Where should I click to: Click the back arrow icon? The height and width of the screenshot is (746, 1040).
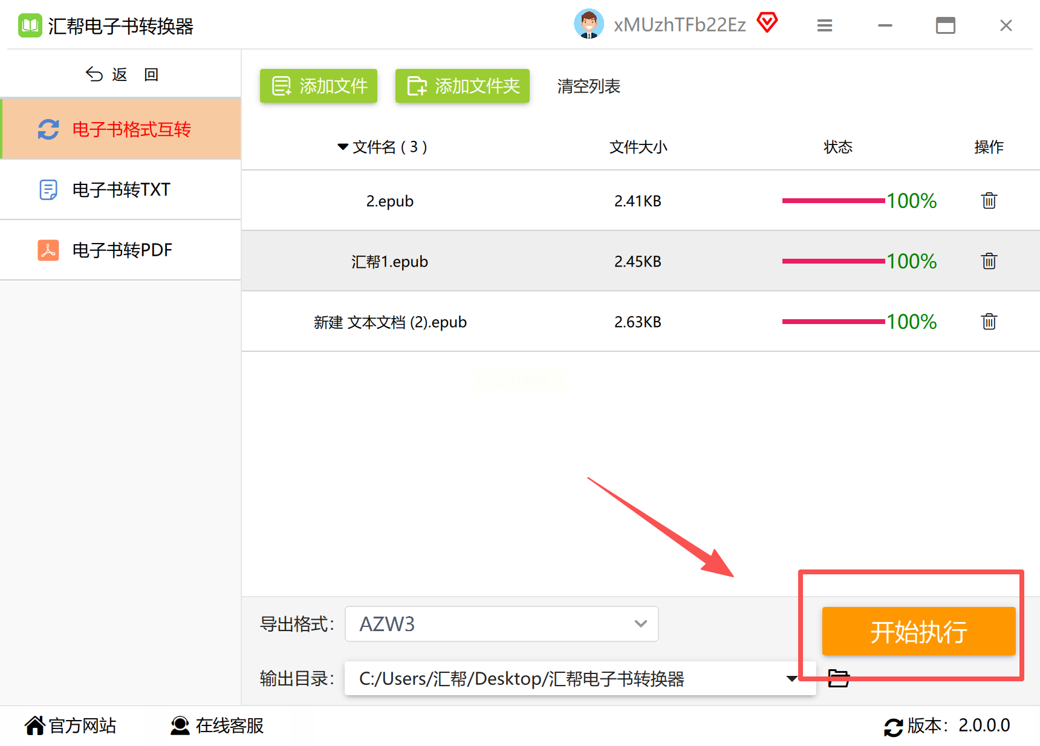(x=94, y=74)
